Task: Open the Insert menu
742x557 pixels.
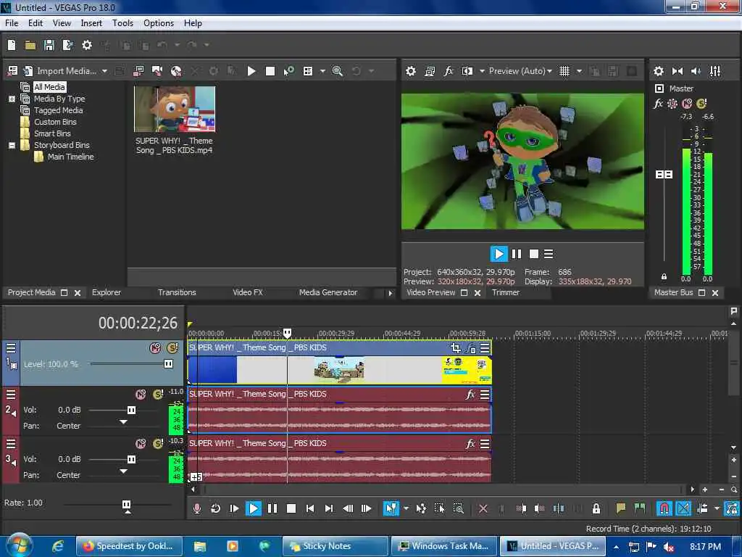Action: coord(91,23)
